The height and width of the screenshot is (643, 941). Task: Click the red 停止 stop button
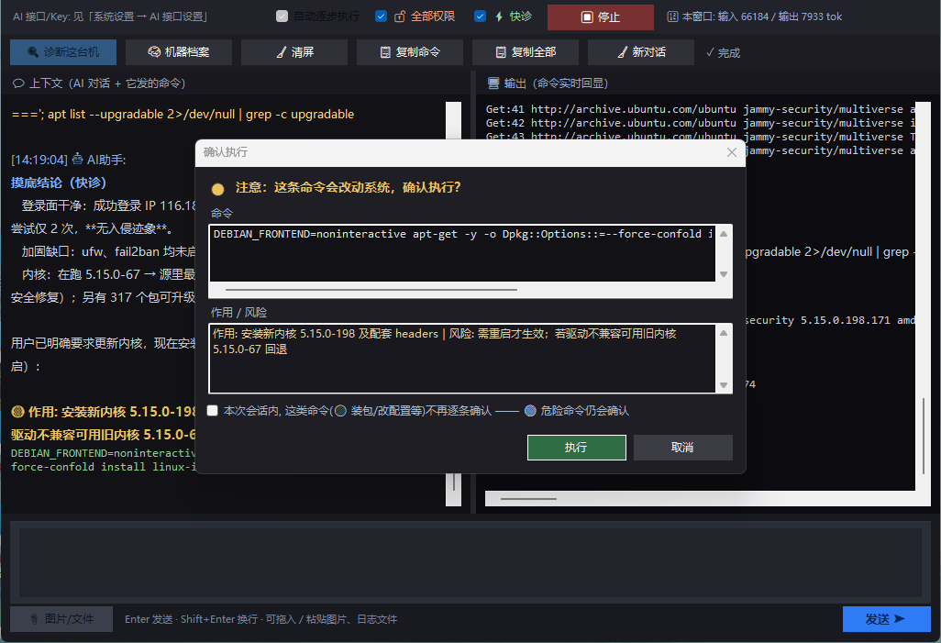tap(600, 17)
